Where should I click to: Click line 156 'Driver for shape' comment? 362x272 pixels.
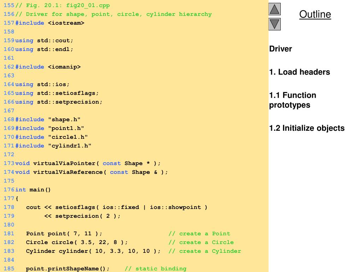[x=113, y=14]
